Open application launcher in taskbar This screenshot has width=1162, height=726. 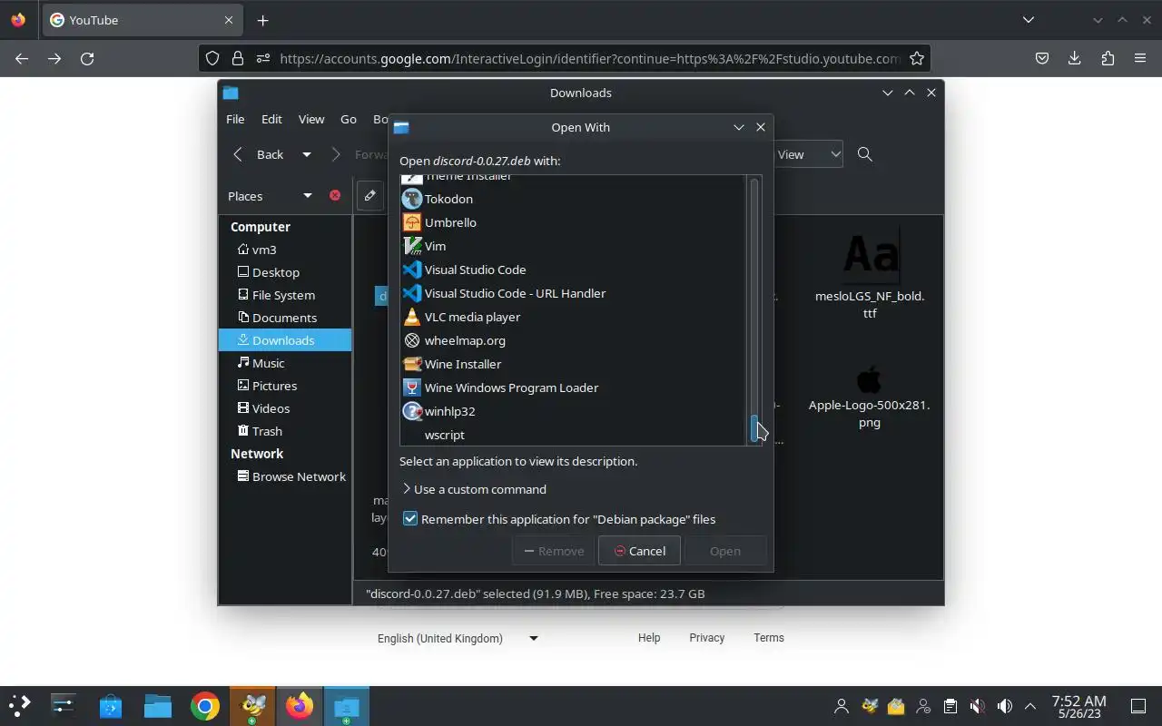[x=20, y=706]
